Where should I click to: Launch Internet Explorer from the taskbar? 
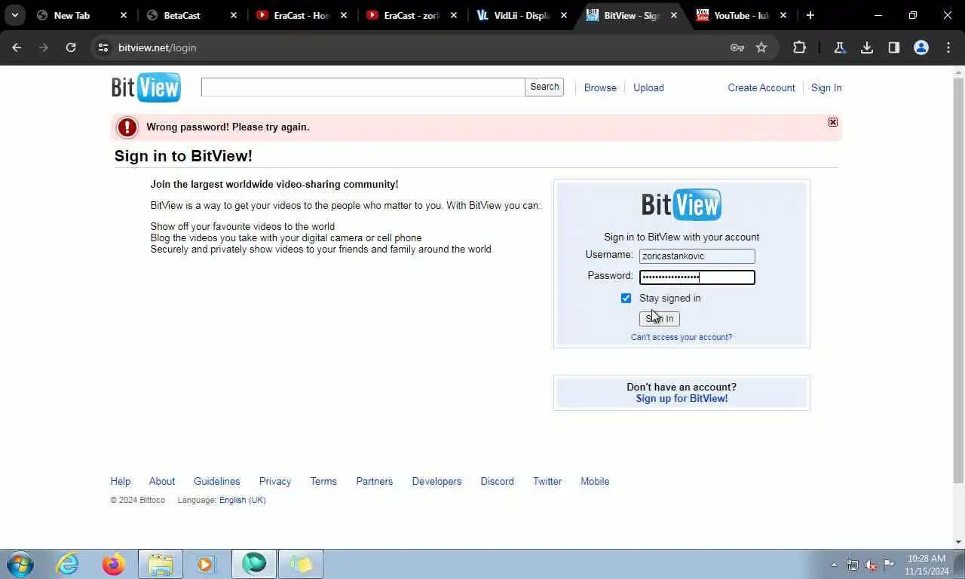tap(68, 564)
